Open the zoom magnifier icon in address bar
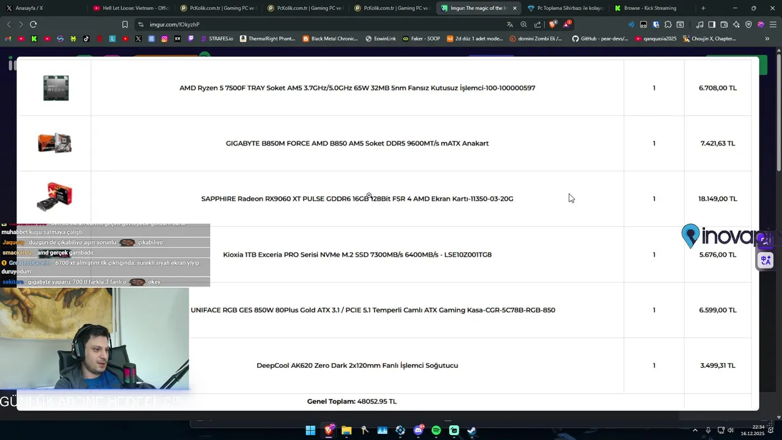782x440 pixels. 524,24
